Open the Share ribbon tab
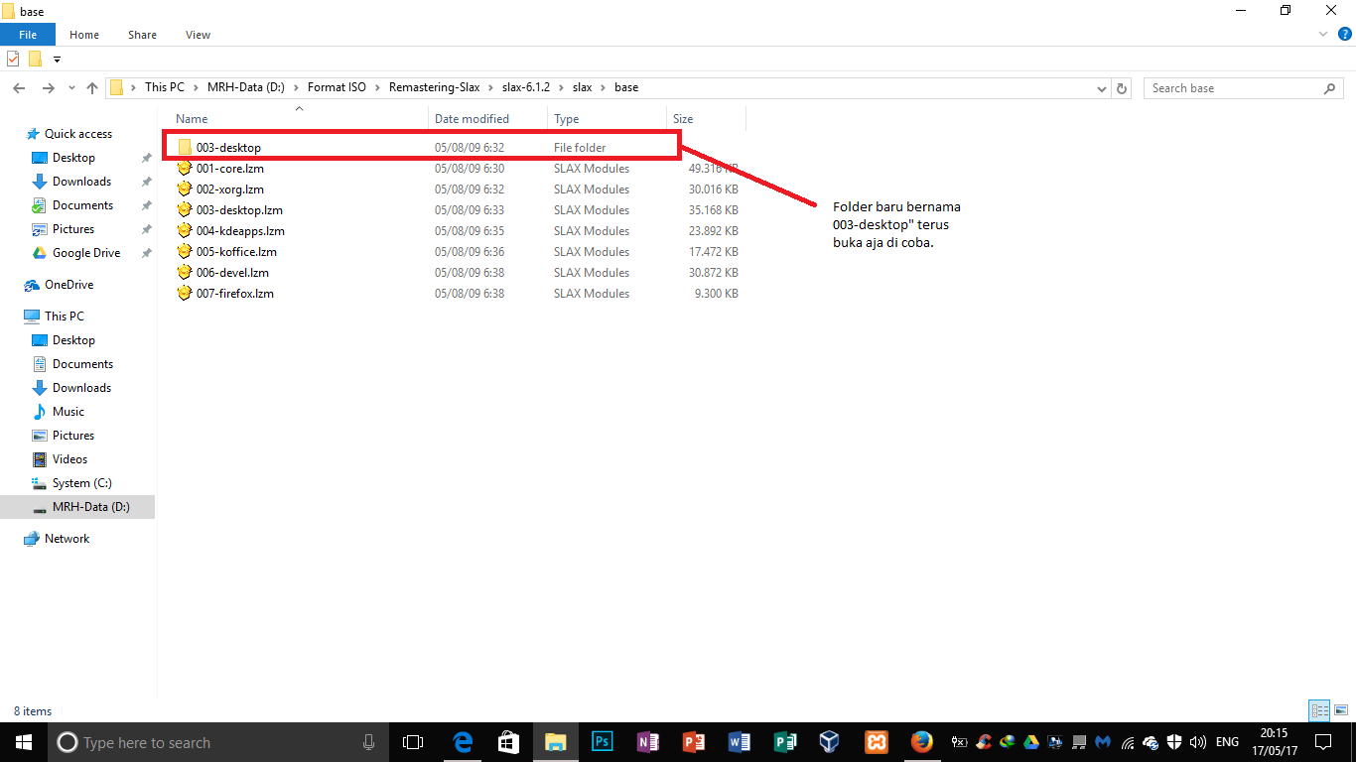1356x762 pixels. coord(142,35)
